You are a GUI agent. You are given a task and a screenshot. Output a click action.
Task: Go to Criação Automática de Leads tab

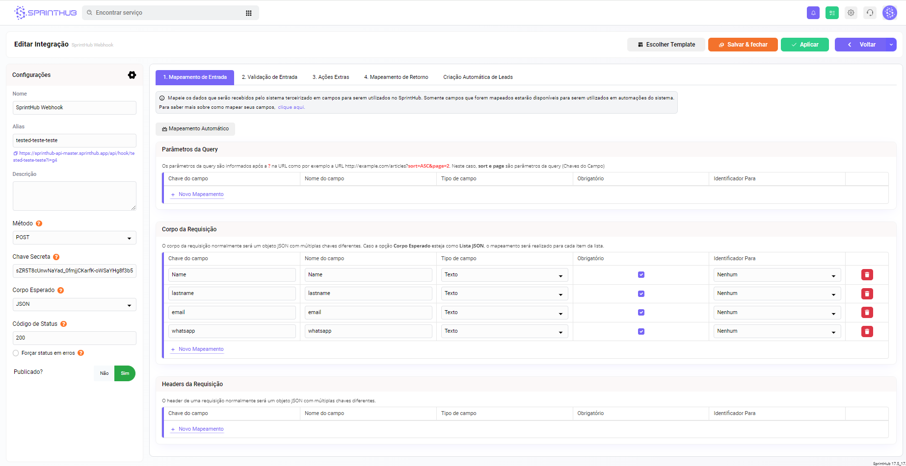pyautogui.click(x=478, y=77)
